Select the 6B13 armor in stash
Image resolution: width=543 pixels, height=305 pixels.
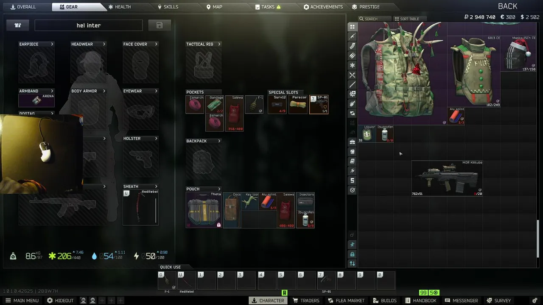click(474, 72)
